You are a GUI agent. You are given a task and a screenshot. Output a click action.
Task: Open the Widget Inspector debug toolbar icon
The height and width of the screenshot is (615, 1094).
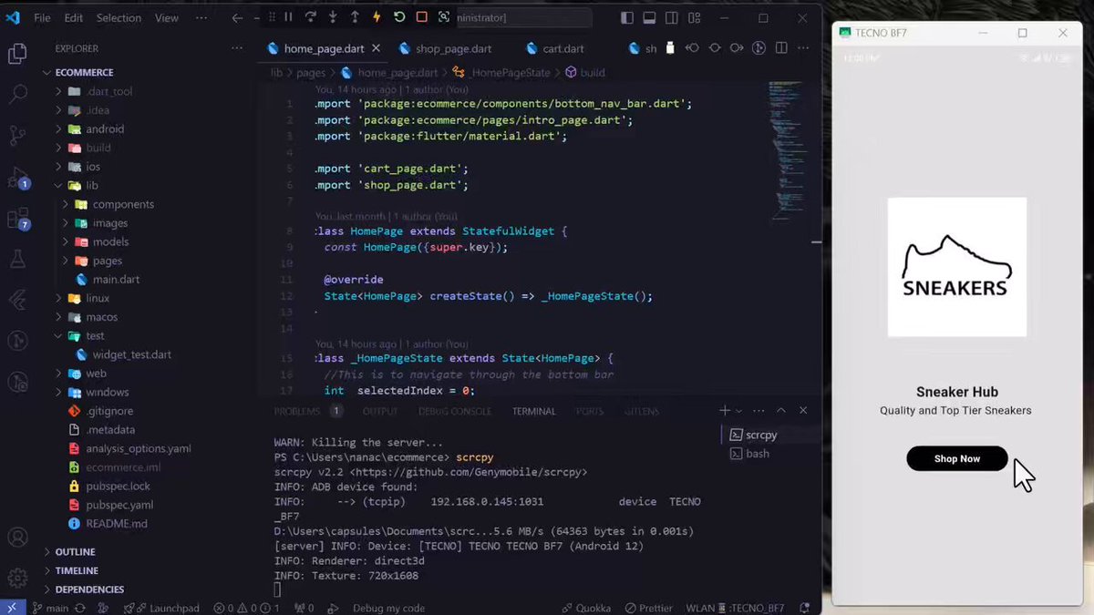444,17
